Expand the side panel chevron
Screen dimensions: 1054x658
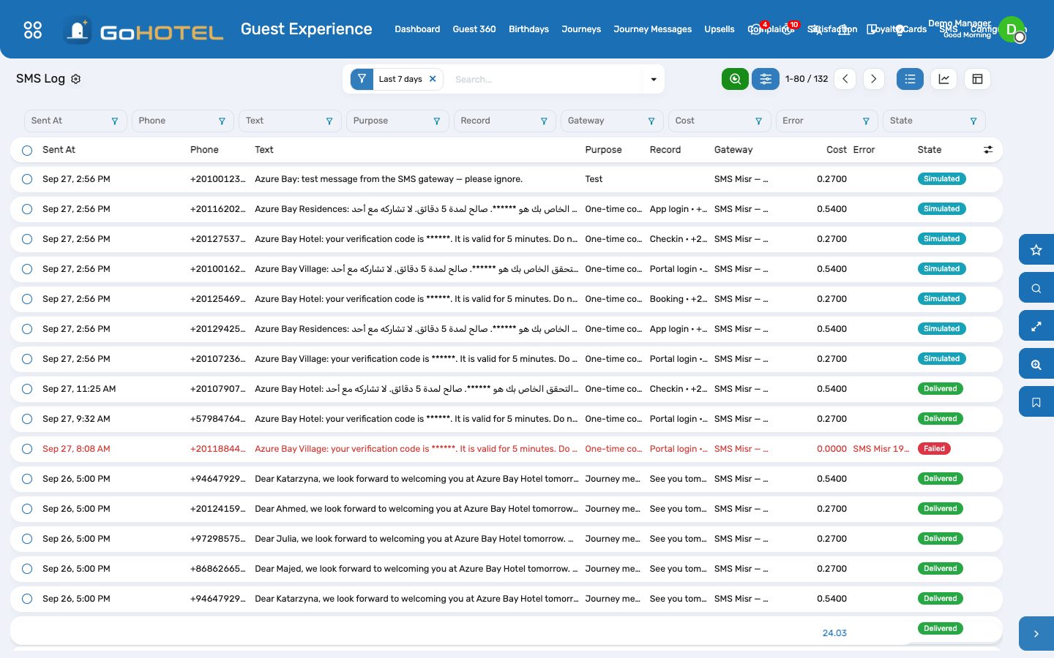point(1036,634)
